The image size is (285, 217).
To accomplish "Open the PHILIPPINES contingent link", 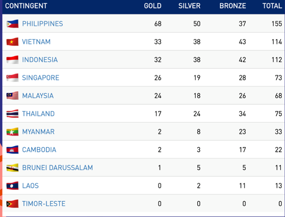I will [x=42, y=24].
